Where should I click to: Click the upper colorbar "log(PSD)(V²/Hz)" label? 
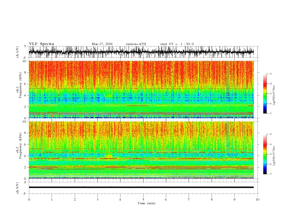point(274,96)
